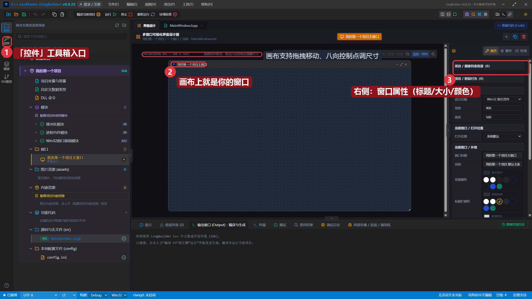532x299 pixels.
Task: Click the 搜索文件或窗口 search field
Action: 71,37
